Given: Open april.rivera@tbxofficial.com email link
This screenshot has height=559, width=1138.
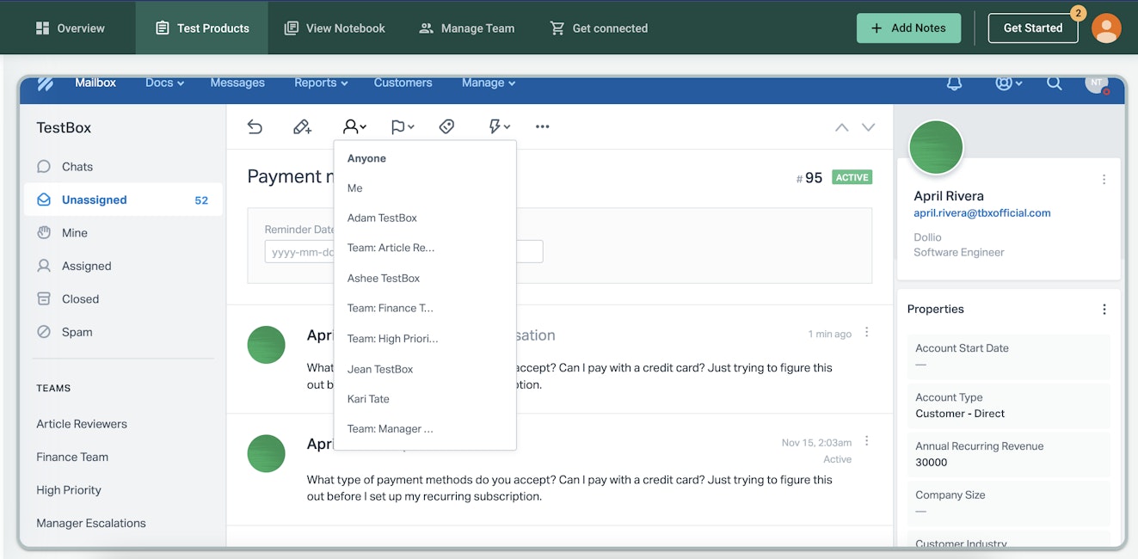Looking at the screenshot, I should (x=981, y=213).
